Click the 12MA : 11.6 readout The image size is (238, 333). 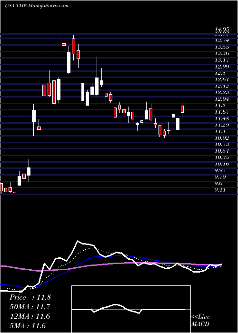(30, 316)
